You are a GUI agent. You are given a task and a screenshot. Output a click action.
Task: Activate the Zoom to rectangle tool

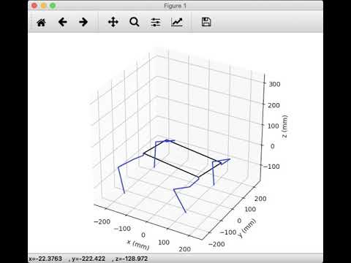pos(135,22)
